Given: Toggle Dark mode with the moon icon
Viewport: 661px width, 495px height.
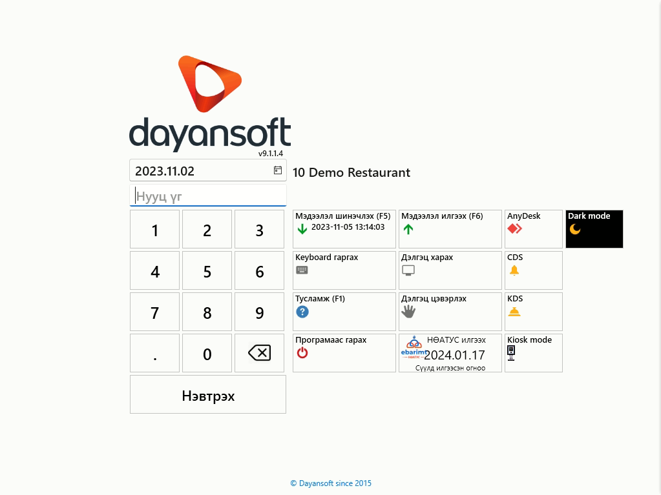Looking at the screenshot, I should pyautogui.click(x=575, y=229).
